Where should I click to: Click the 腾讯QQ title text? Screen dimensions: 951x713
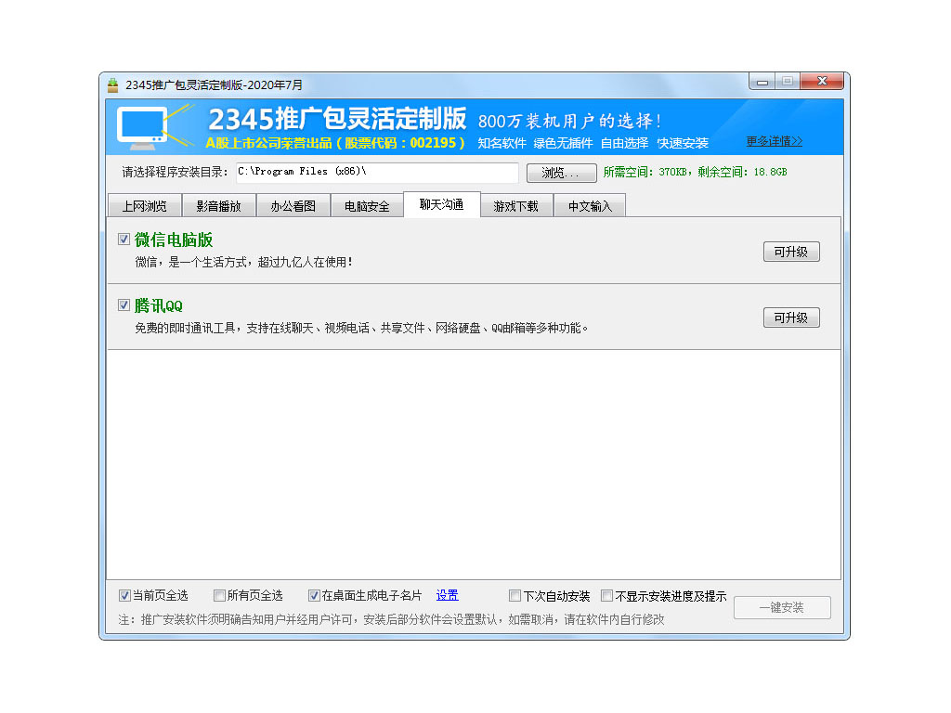[x=158, y=305]
